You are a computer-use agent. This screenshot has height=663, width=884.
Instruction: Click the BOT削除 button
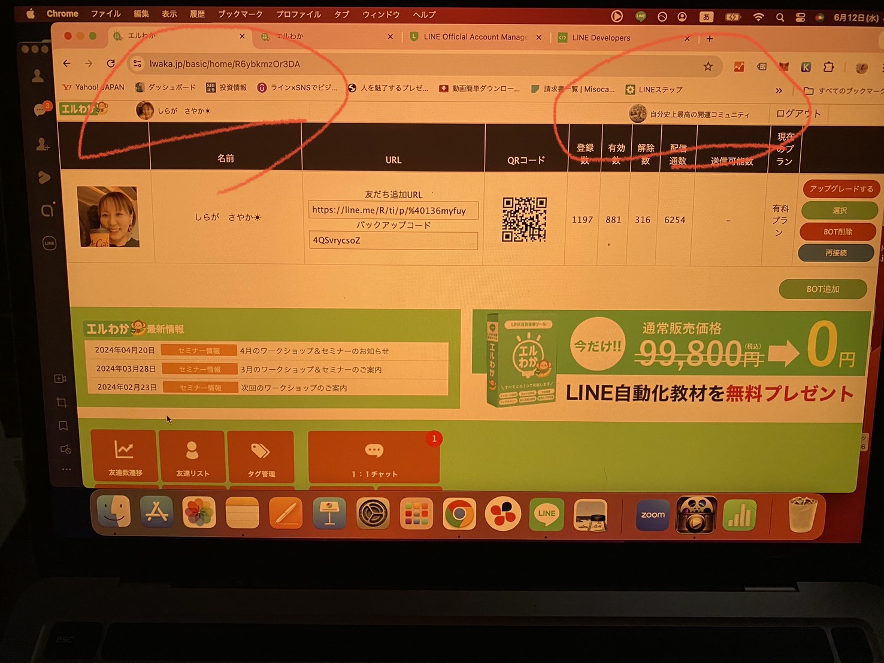click(x=837, y=232)
